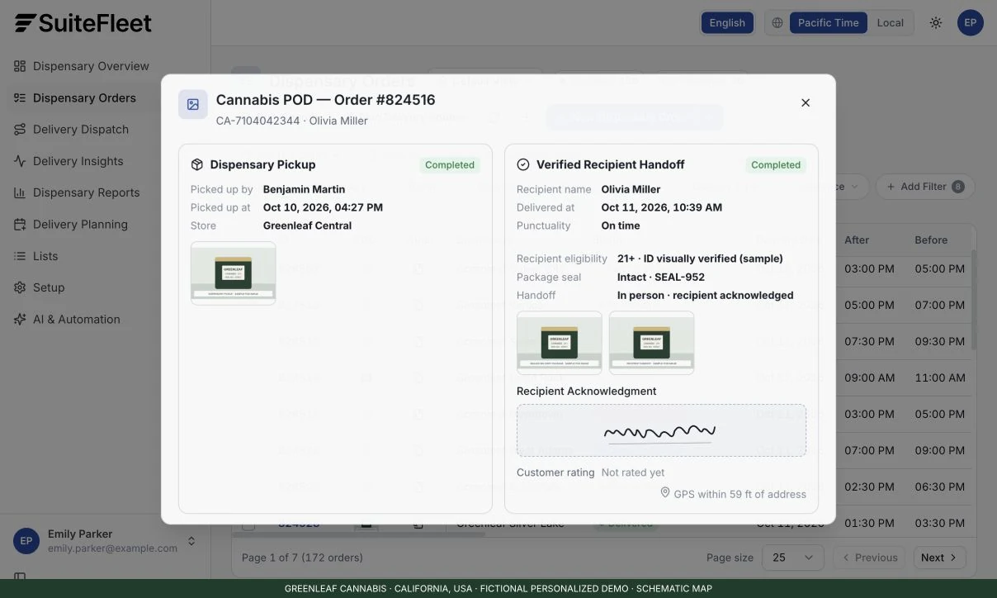
Task: Click the 09:30 PM Before time cell
Action: [x=939, y=341]
